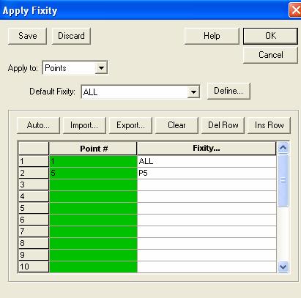Close the Apply Fixity dialog
The height and width of the screenshot is (298, 301).
296,10
